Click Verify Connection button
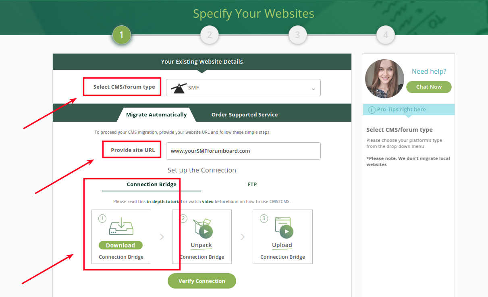 [x=202, y=281]
